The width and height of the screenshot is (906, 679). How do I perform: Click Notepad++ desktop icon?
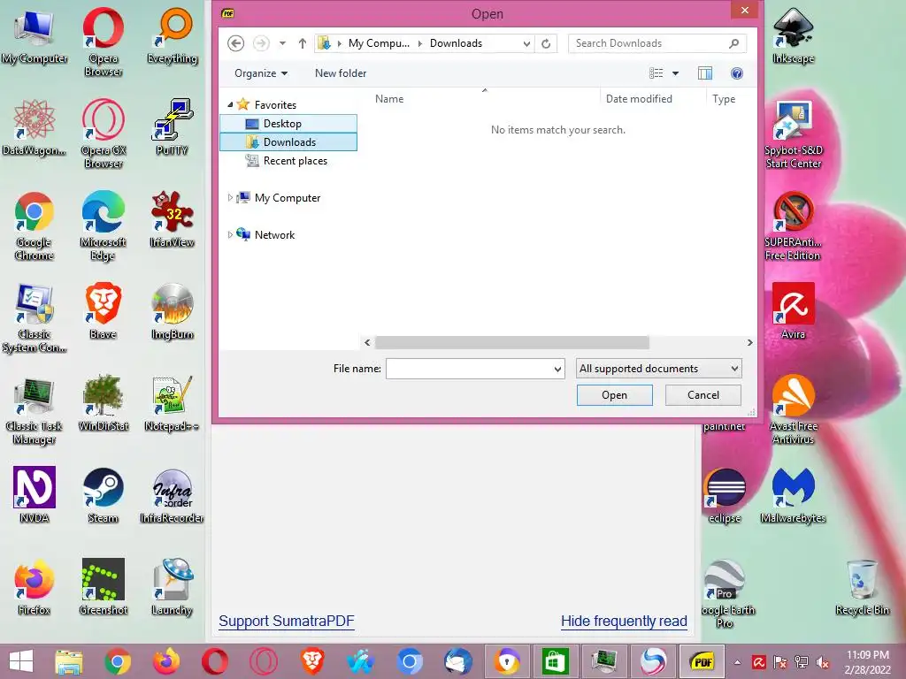pos(172,402)
